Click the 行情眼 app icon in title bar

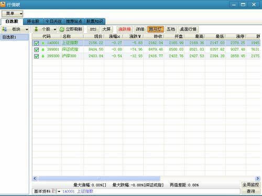[3, 4]
